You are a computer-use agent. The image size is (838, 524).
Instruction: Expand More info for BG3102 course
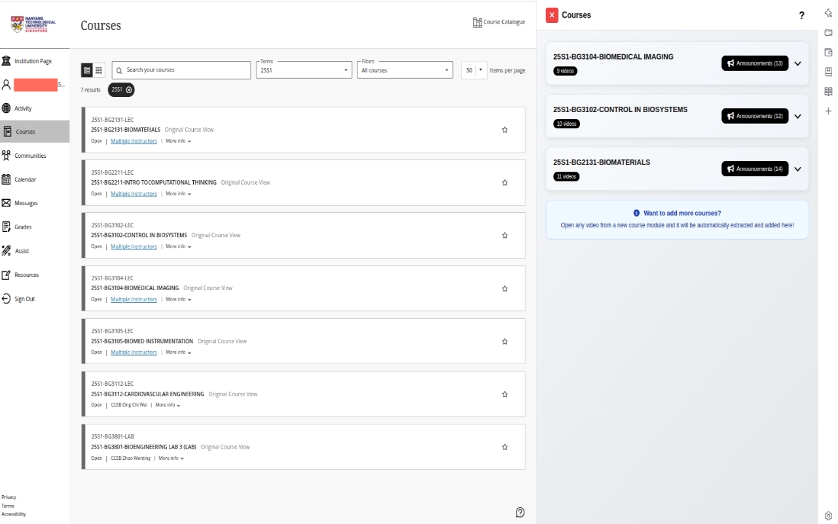click(x=178, y=247)
